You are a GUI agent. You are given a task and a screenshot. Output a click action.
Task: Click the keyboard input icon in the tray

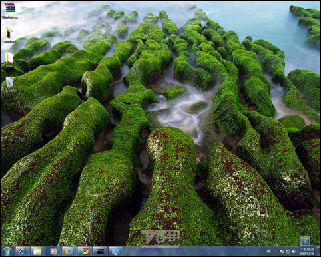point(269,252)
